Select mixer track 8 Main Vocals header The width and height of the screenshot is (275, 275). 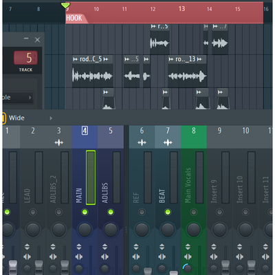194,137
